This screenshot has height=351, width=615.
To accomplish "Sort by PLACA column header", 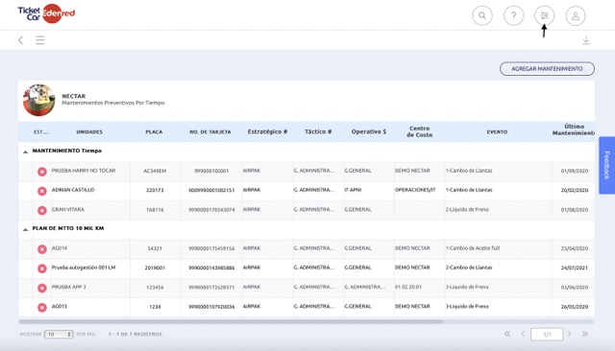I will coord(154,132).
